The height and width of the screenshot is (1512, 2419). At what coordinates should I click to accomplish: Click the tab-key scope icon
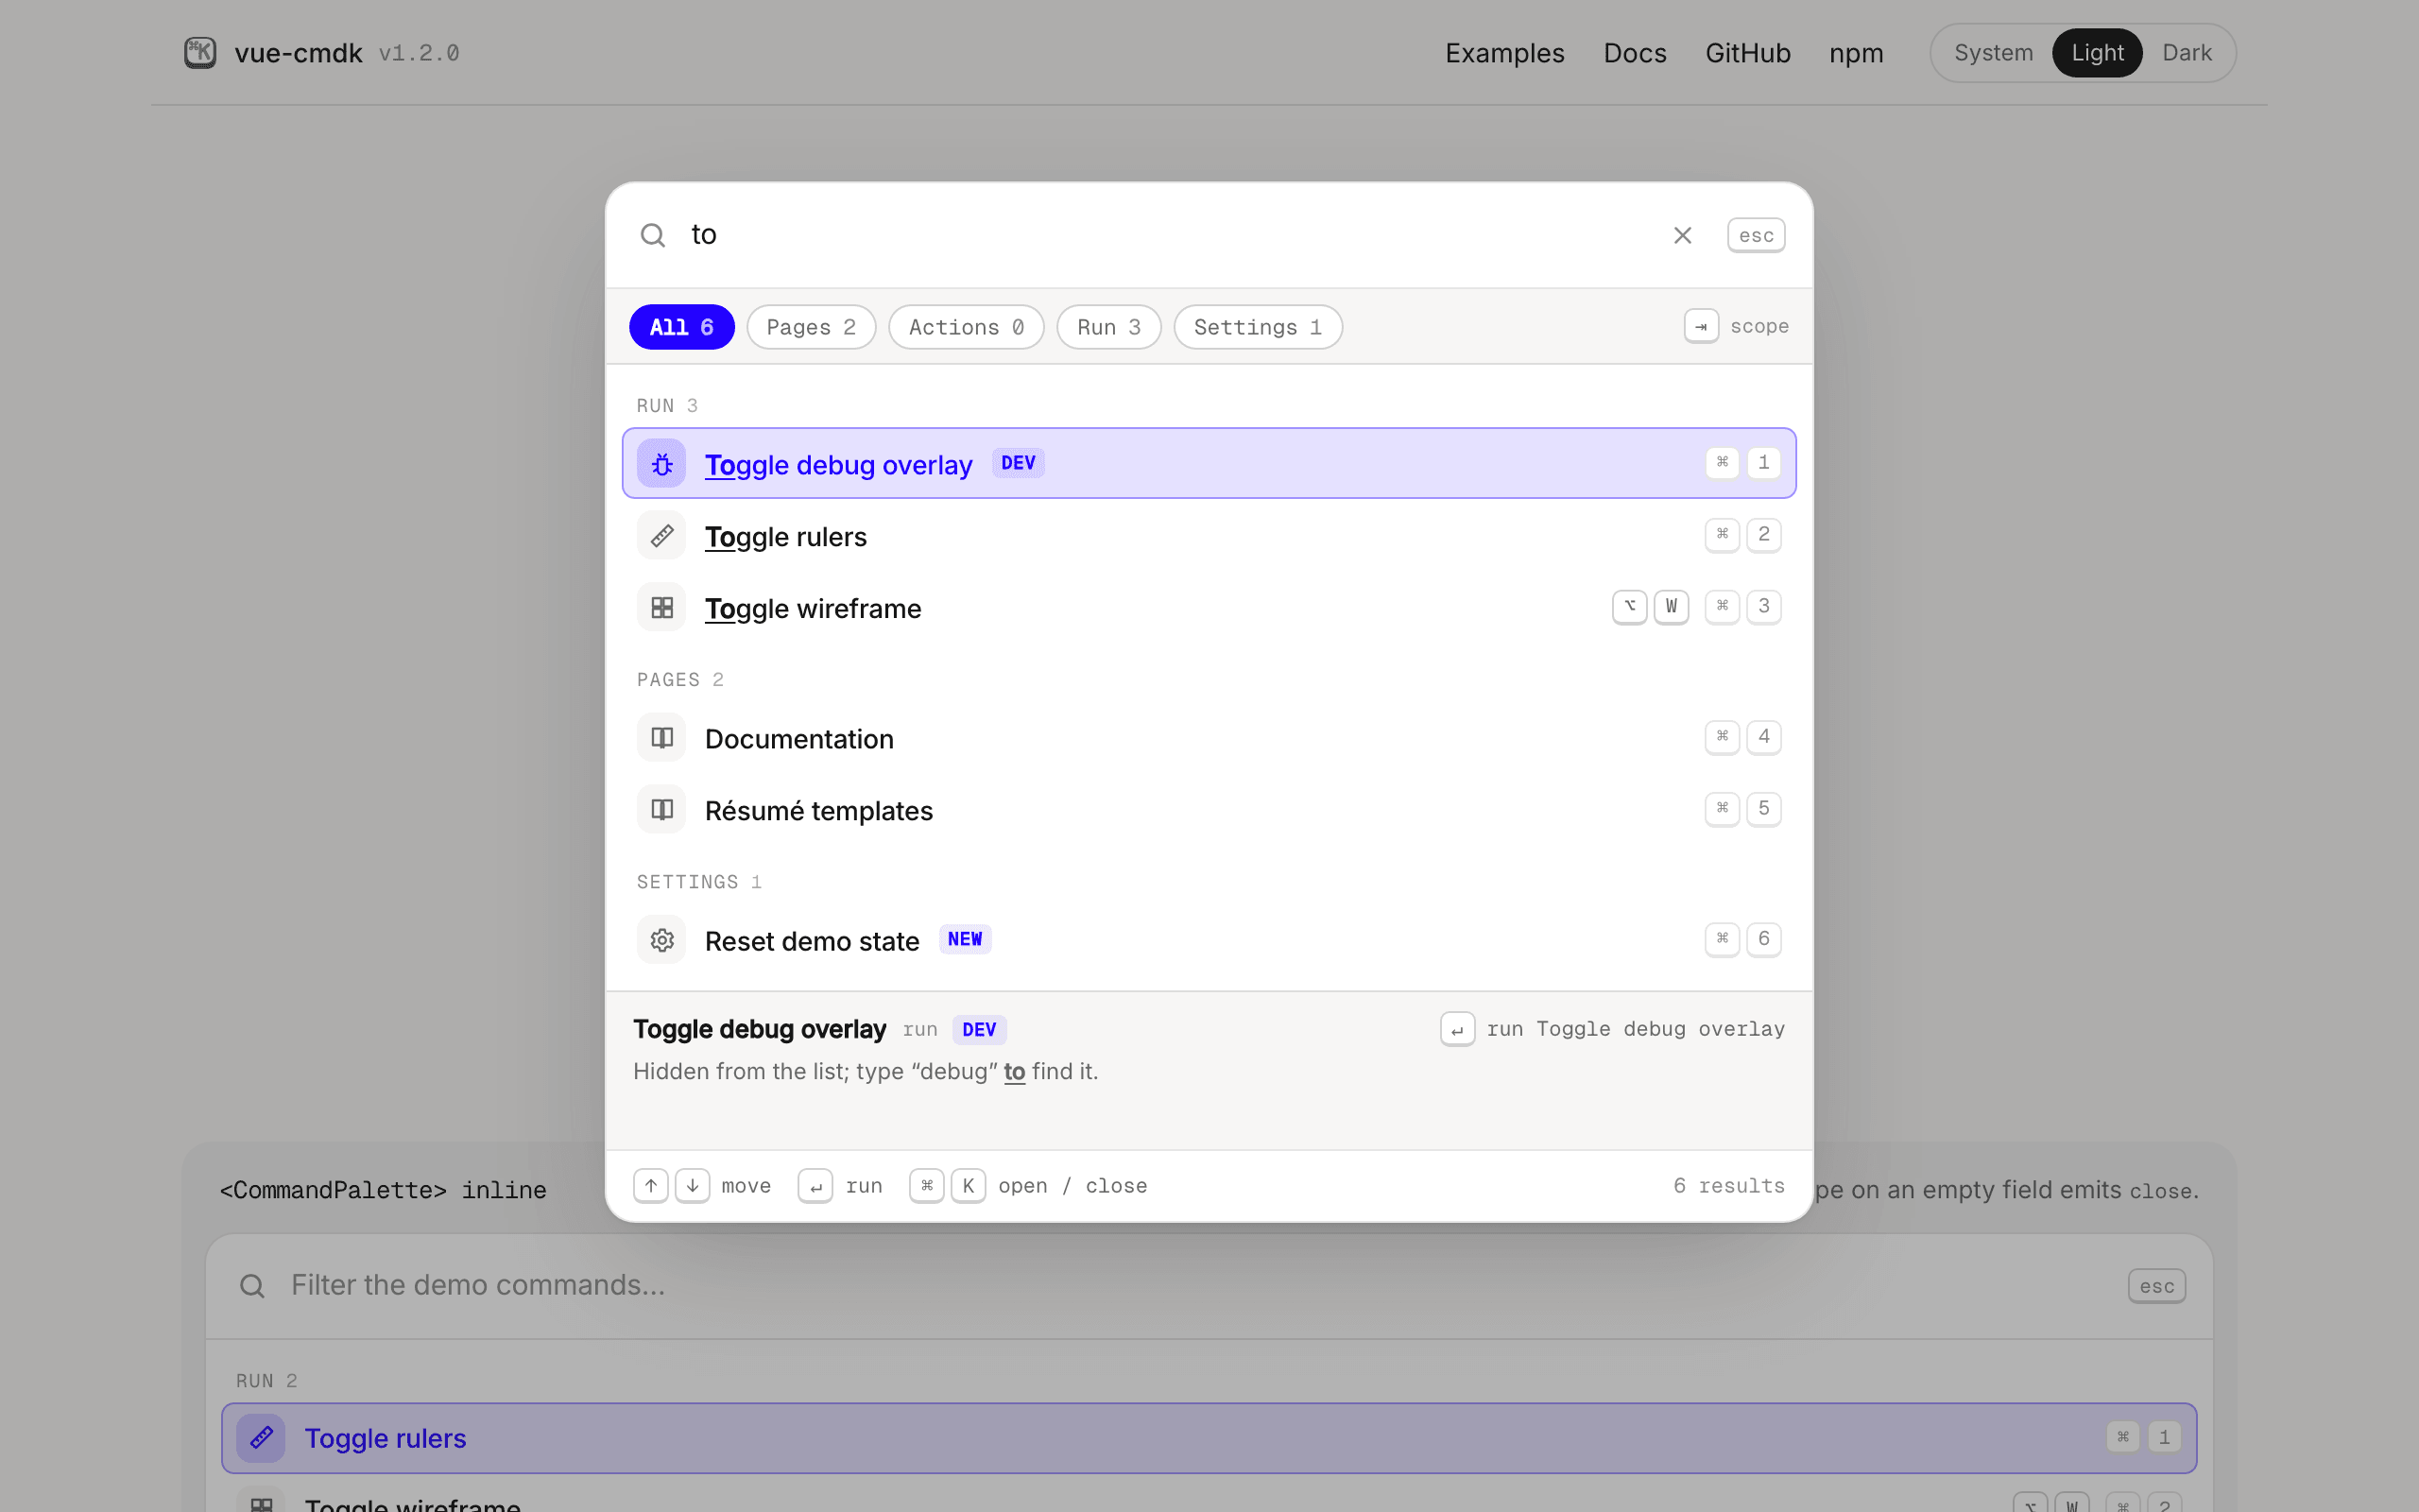coord(1701,326)
